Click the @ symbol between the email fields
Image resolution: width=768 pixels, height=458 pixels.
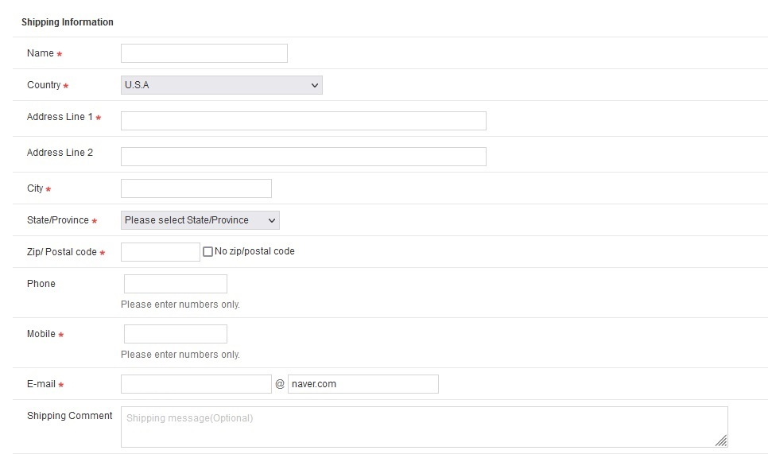click(x=280, y=384)
